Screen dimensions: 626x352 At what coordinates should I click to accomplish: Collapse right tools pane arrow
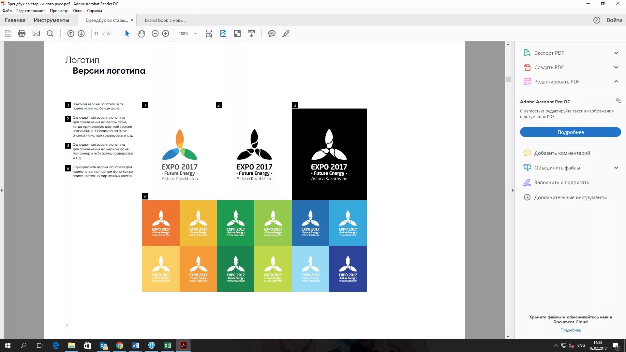pos(513,190)
